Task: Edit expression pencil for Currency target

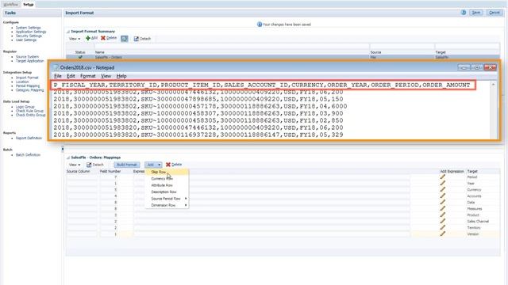Action: (443, 190)
